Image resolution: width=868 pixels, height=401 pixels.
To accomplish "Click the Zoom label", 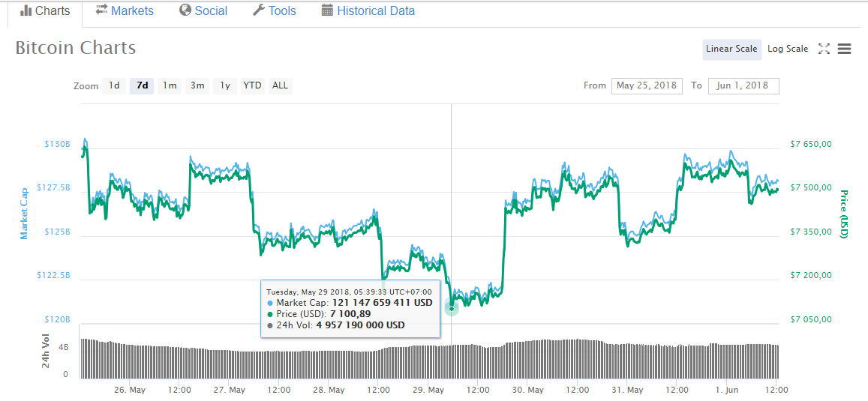I will click(86, 86).
